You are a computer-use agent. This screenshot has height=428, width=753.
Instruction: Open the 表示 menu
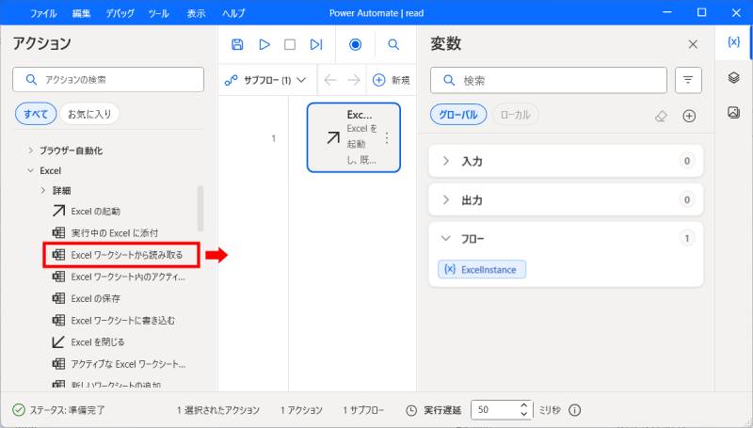(196, 13)
